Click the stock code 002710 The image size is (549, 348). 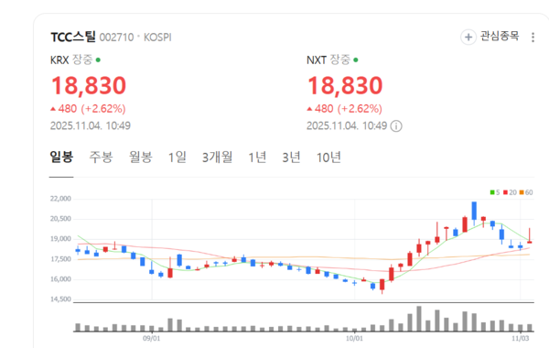point(116,38)
